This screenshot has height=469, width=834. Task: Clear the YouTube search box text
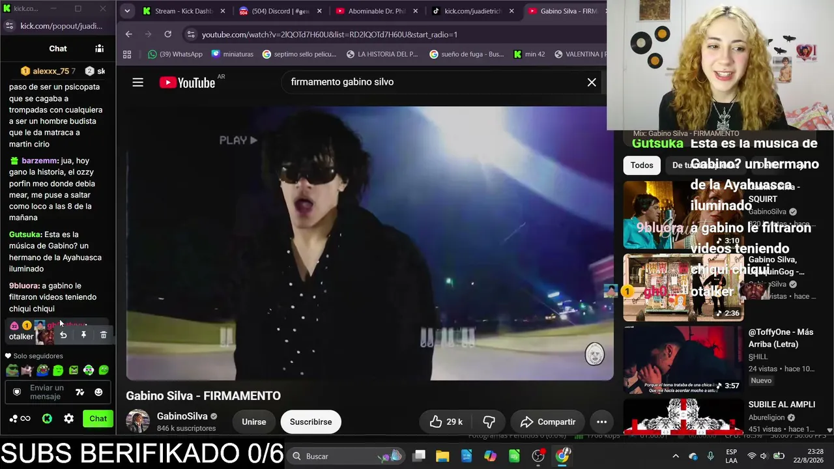tap(592, 82)
